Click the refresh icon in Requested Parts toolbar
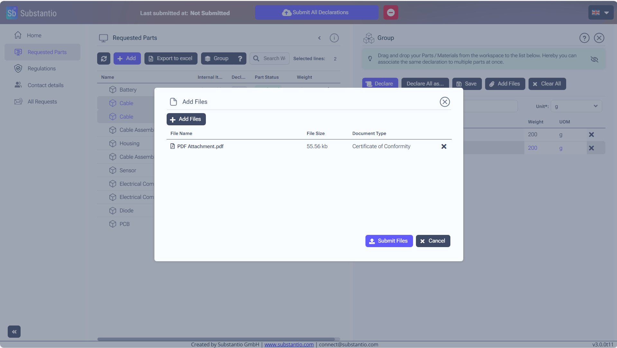Image resolution: width=617 pixels, height=348 pixels. [104, 58]
